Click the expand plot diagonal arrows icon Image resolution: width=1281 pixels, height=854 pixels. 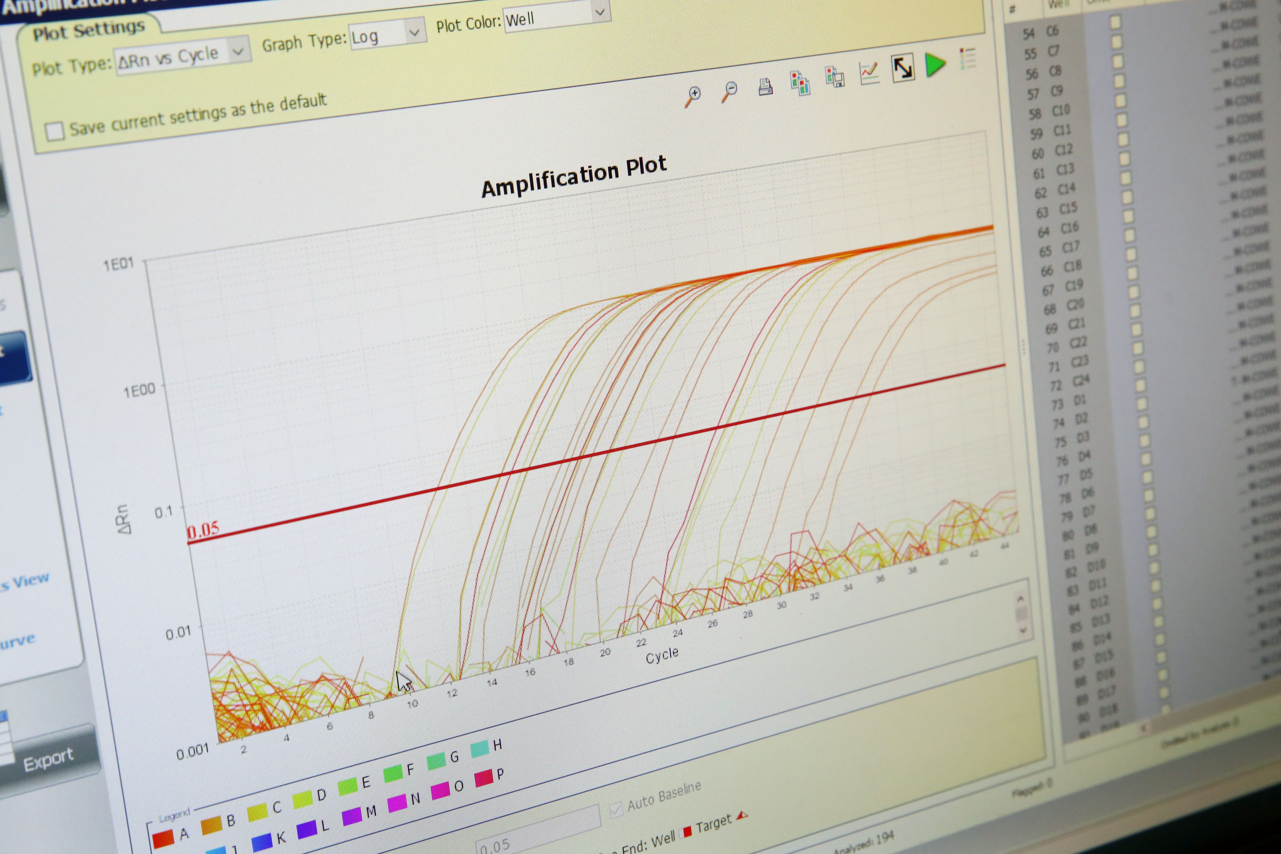(x=903, y=69)
